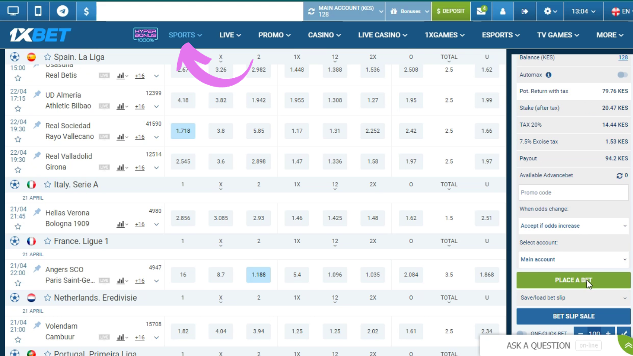The height and width of the screenshot is (356, 633).
Task: Select draw odds 3.6 Valladolid vs Girona
Action: tap(221, 161)
